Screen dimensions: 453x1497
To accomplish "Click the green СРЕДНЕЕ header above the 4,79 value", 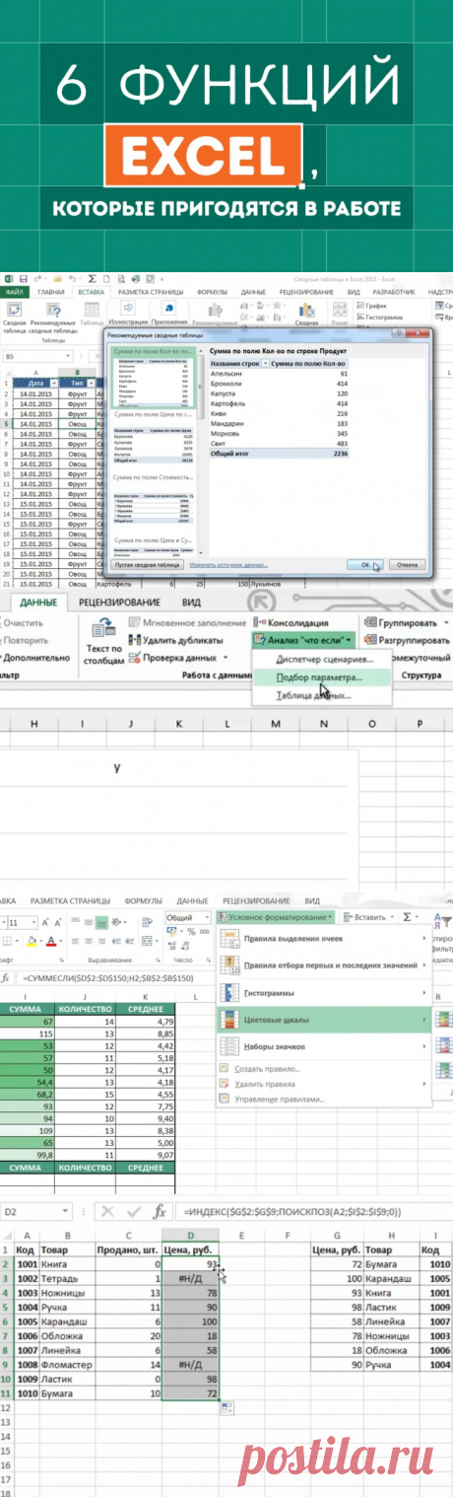I will [145, 1009].
